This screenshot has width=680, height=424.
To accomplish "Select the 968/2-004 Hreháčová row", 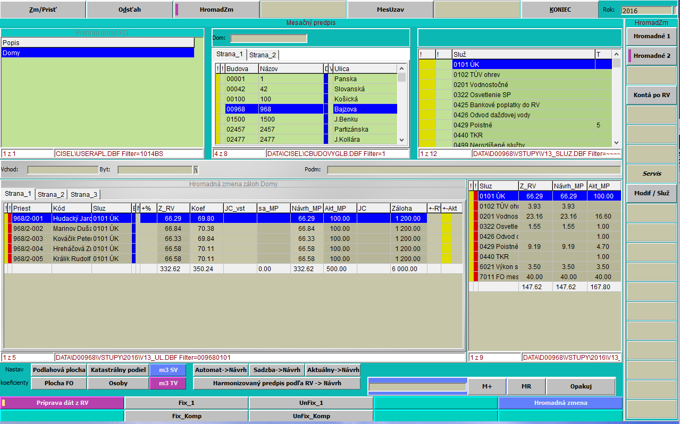I will pos(233,248).
